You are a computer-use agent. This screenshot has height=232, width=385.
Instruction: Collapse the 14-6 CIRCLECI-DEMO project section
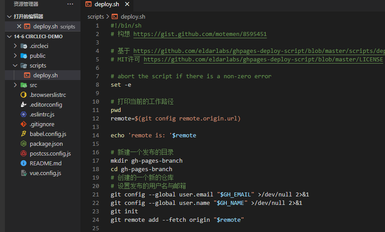click(9, 36)
